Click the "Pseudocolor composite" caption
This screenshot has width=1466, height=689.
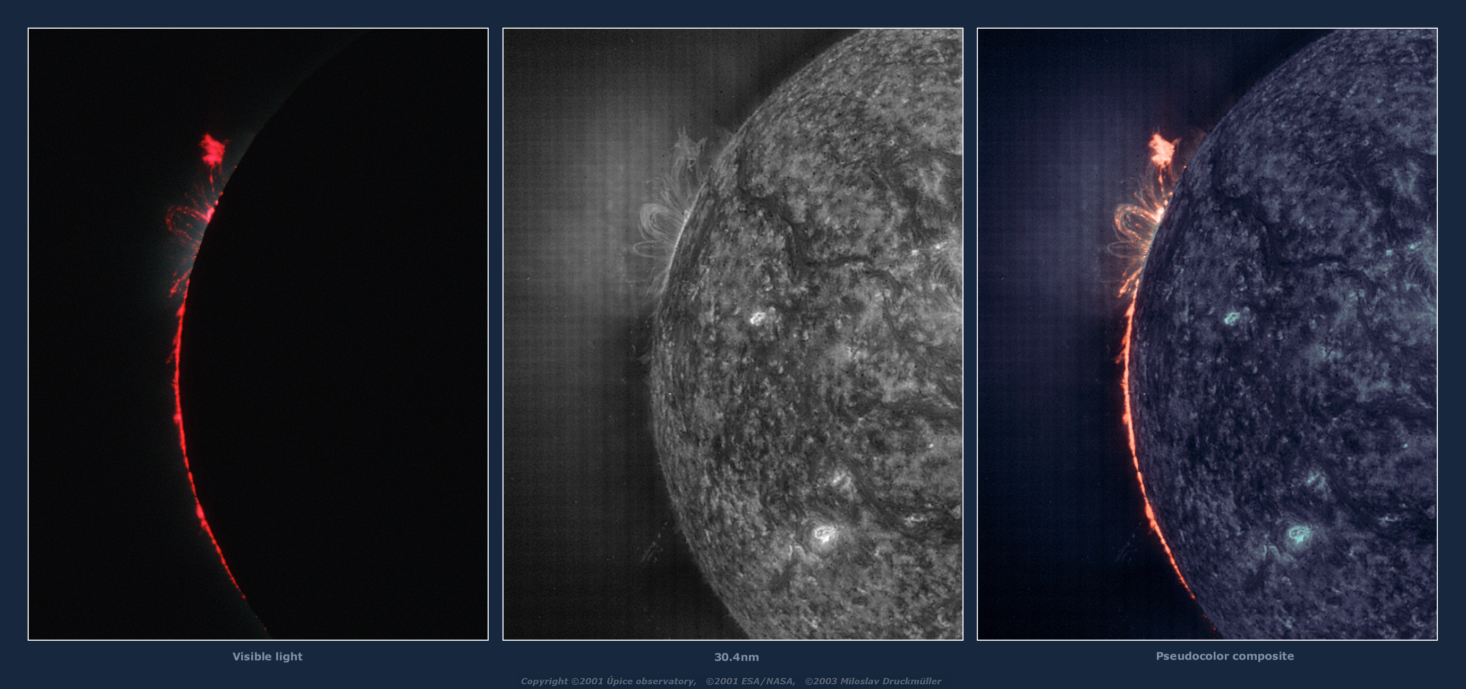pyautogui.click(x=1224, y=656)
